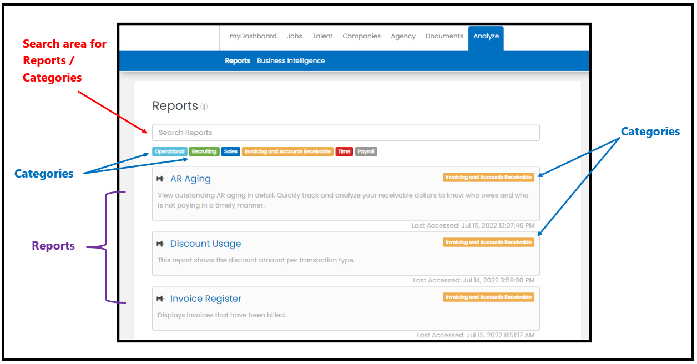Click 'This report shows the discount amount' text
This screenshot has width=697, height=364.
(x=256, y=260)
